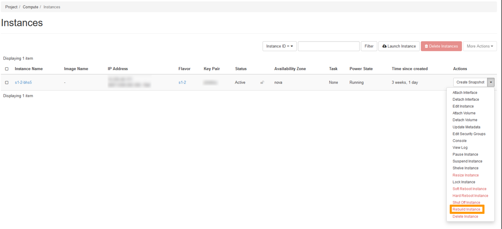502x229 pixels.
Task: Toggle the select-all instances checkbox
Action: (7, 69)
